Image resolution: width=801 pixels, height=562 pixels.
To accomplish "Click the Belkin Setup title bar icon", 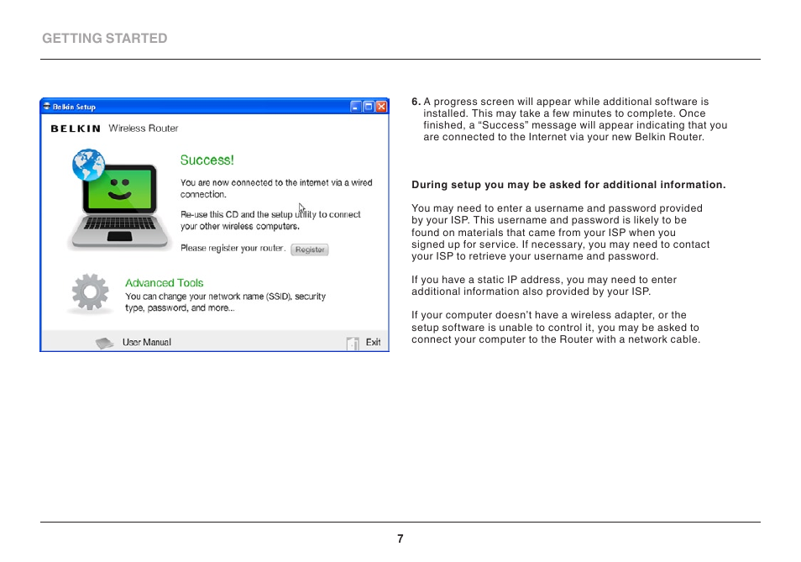I will 46,107.
